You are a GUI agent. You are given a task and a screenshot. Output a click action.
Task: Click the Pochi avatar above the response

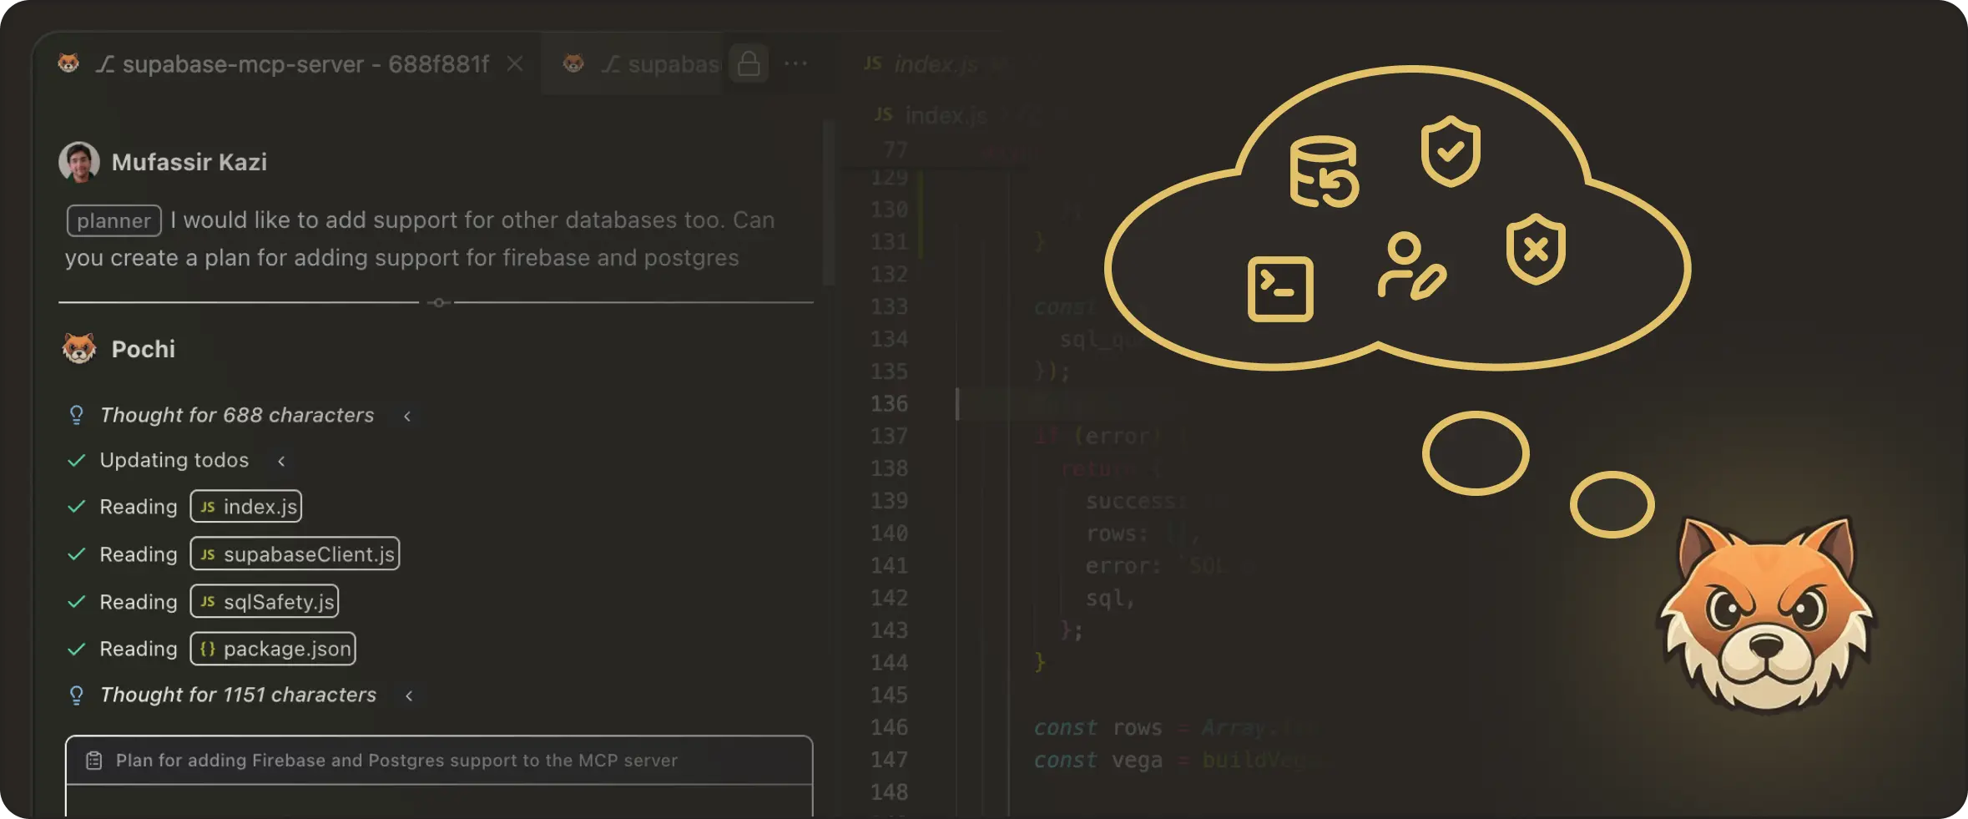(78, 348)
